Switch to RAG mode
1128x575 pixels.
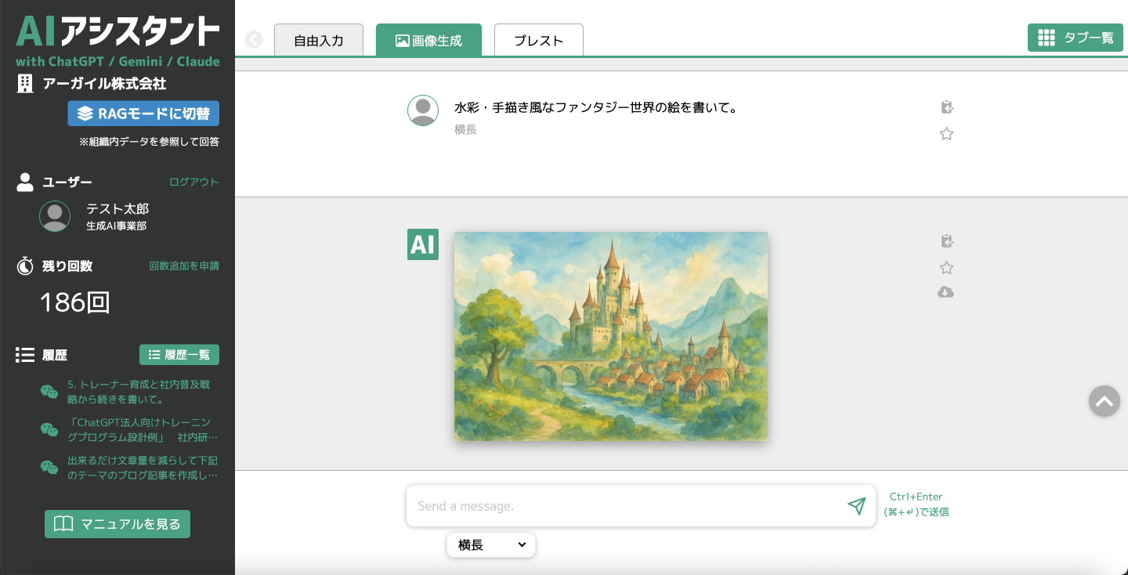[143, 114]
